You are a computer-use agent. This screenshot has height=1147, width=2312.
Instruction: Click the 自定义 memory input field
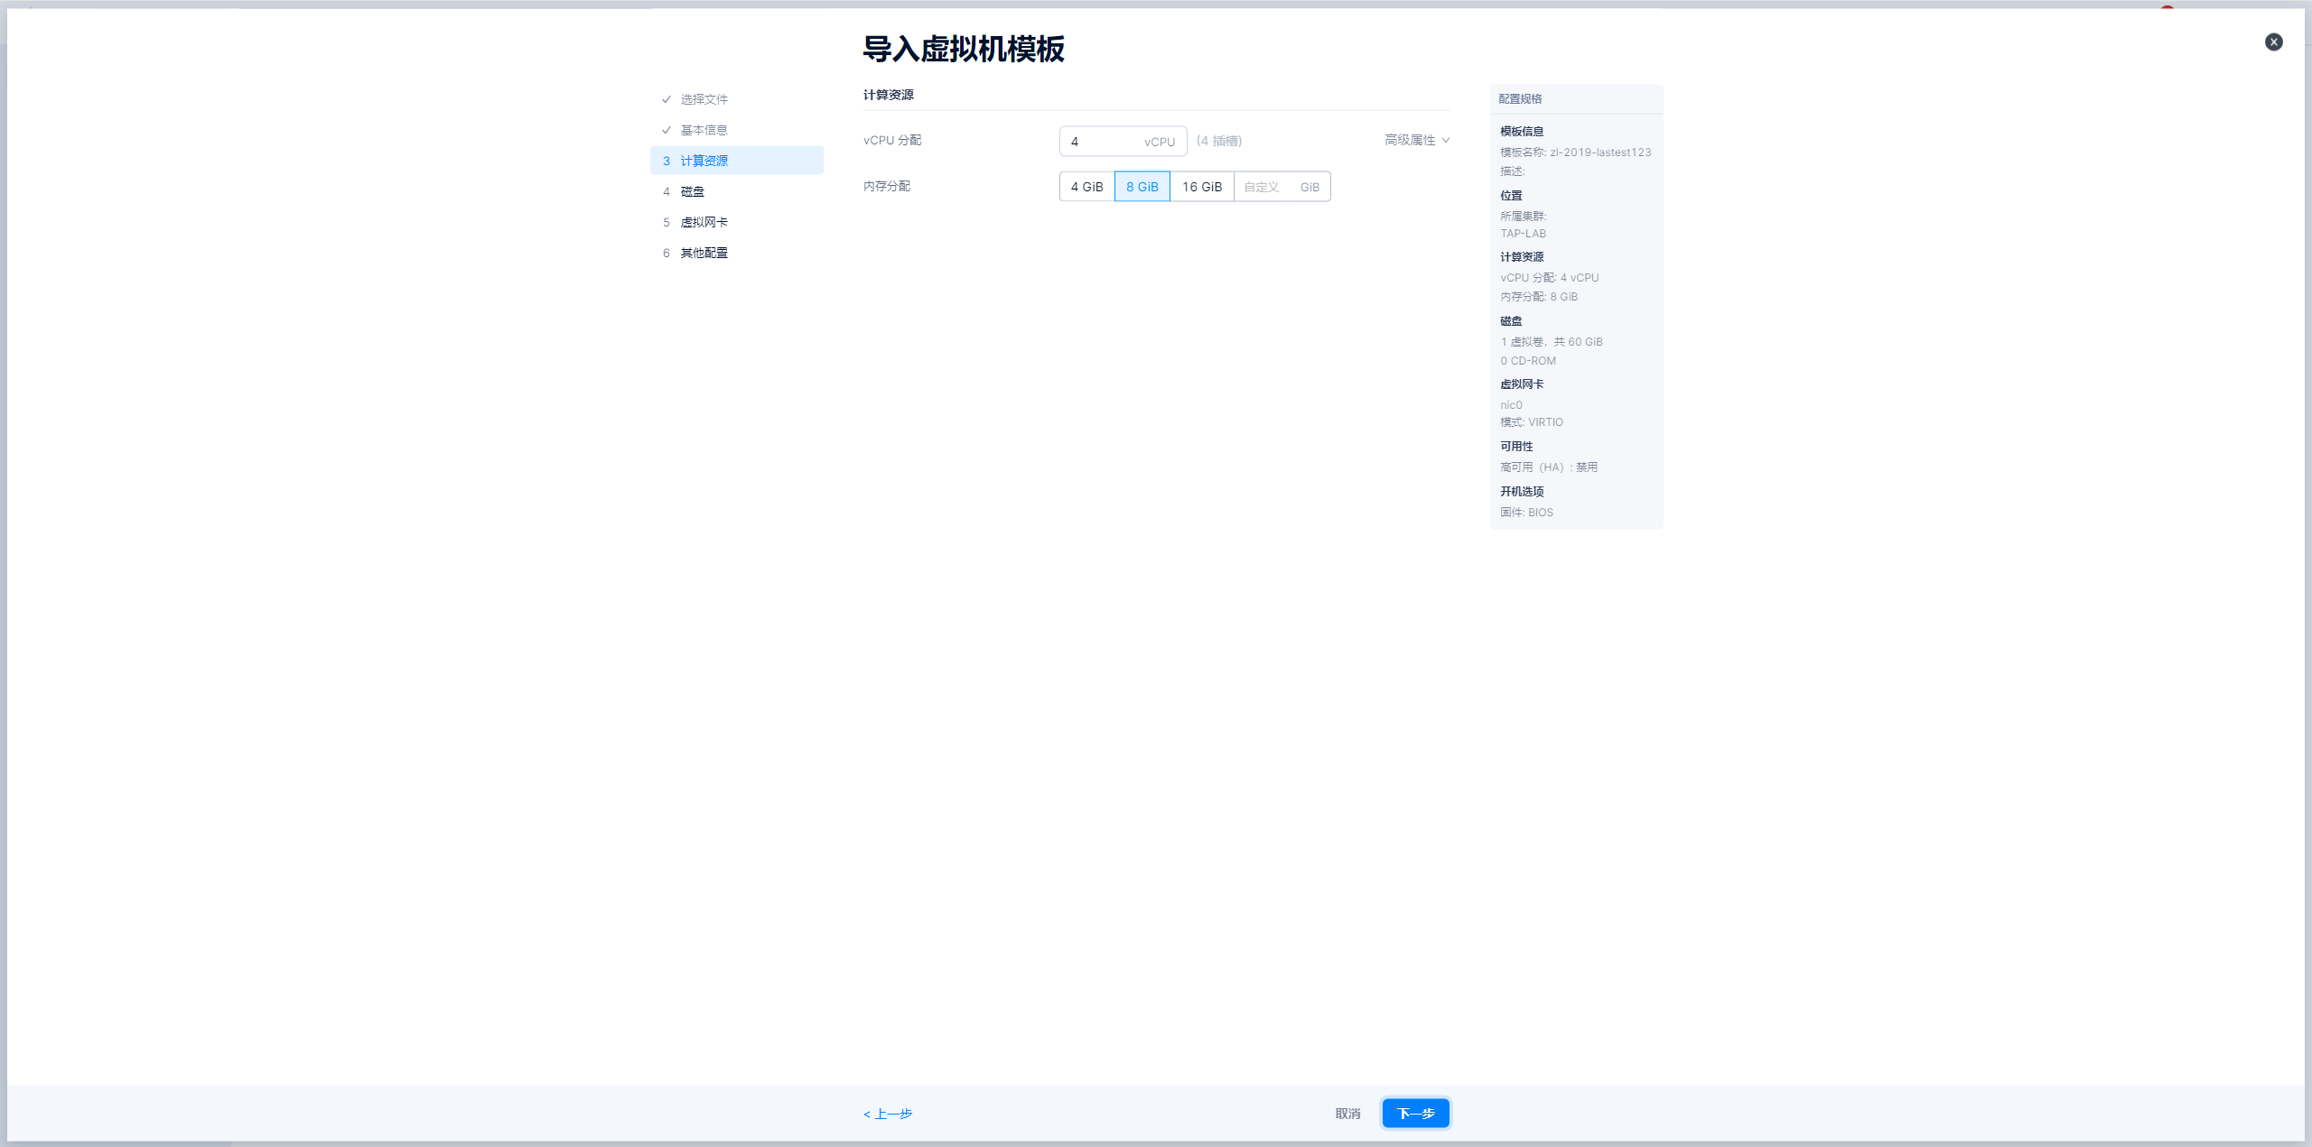[x=1282, y=187]
